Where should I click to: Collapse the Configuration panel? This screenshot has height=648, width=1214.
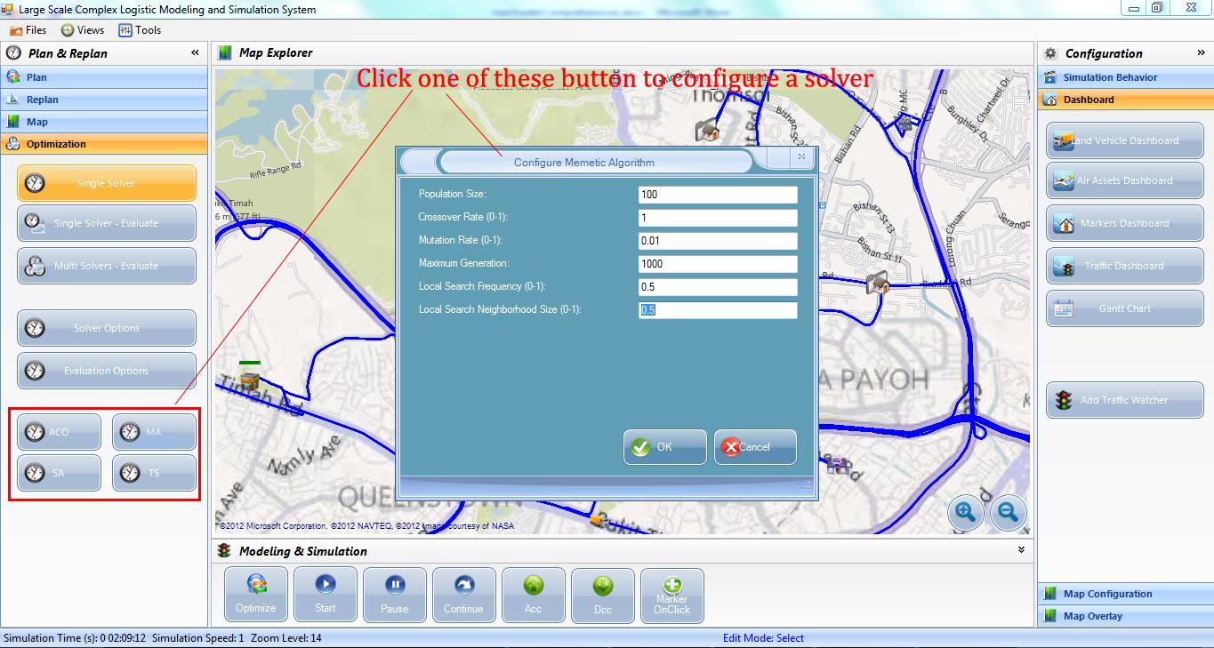tap(1201, 53)
